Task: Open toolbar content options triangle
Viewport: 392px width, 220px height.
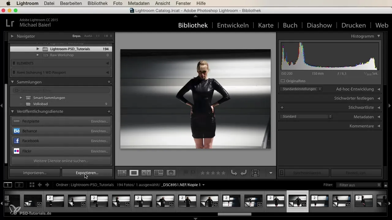Action: [x=271, y=173]
